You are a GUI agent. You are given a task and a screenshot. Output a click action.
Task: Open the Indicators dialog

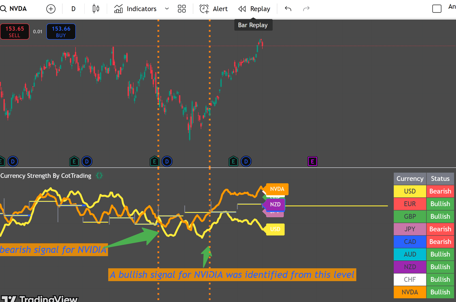tap(135, 9)
